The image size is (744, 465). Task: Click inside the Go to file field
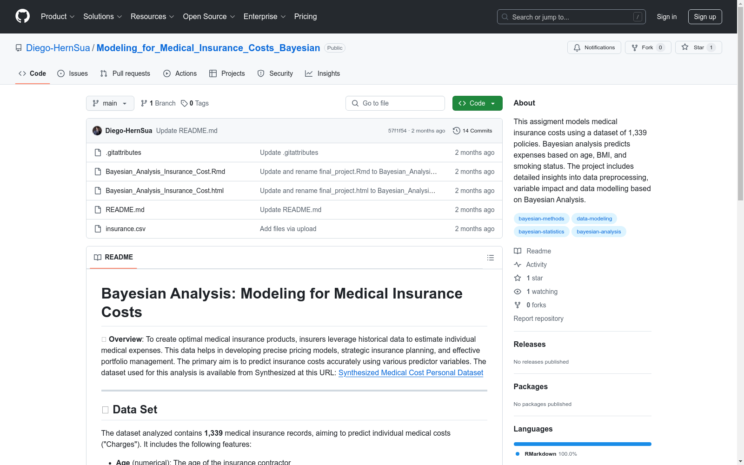(395, 103)
